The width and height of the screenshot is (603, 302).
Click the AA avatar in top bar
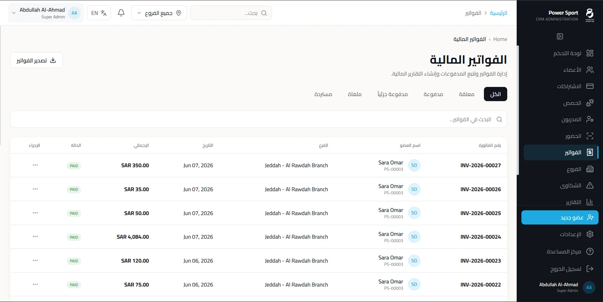tap(74, 13)
